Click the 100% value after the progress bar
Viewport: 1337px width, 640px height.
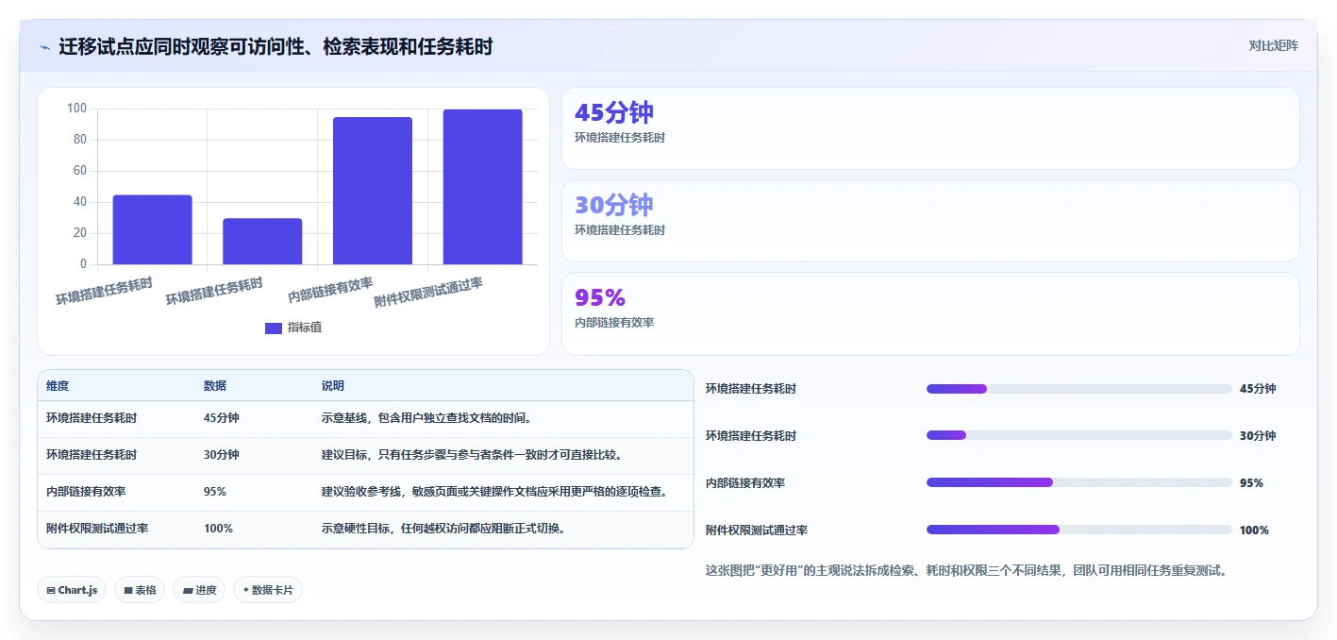click(1254, 530)
